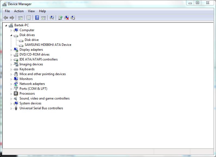Image resolution: width=216 pixels, height=157 pixels.
Task: Expand the Monitors node
Action: pos(11,79)
